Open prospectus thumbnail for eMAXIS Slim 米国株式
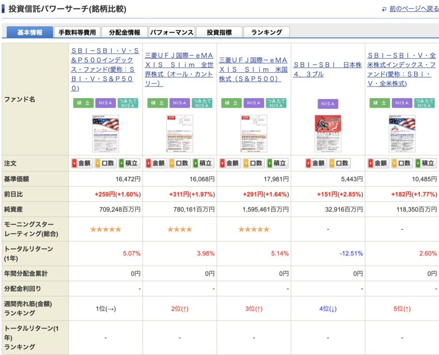This screenshot has height=355, width=439. coord(254,134)
